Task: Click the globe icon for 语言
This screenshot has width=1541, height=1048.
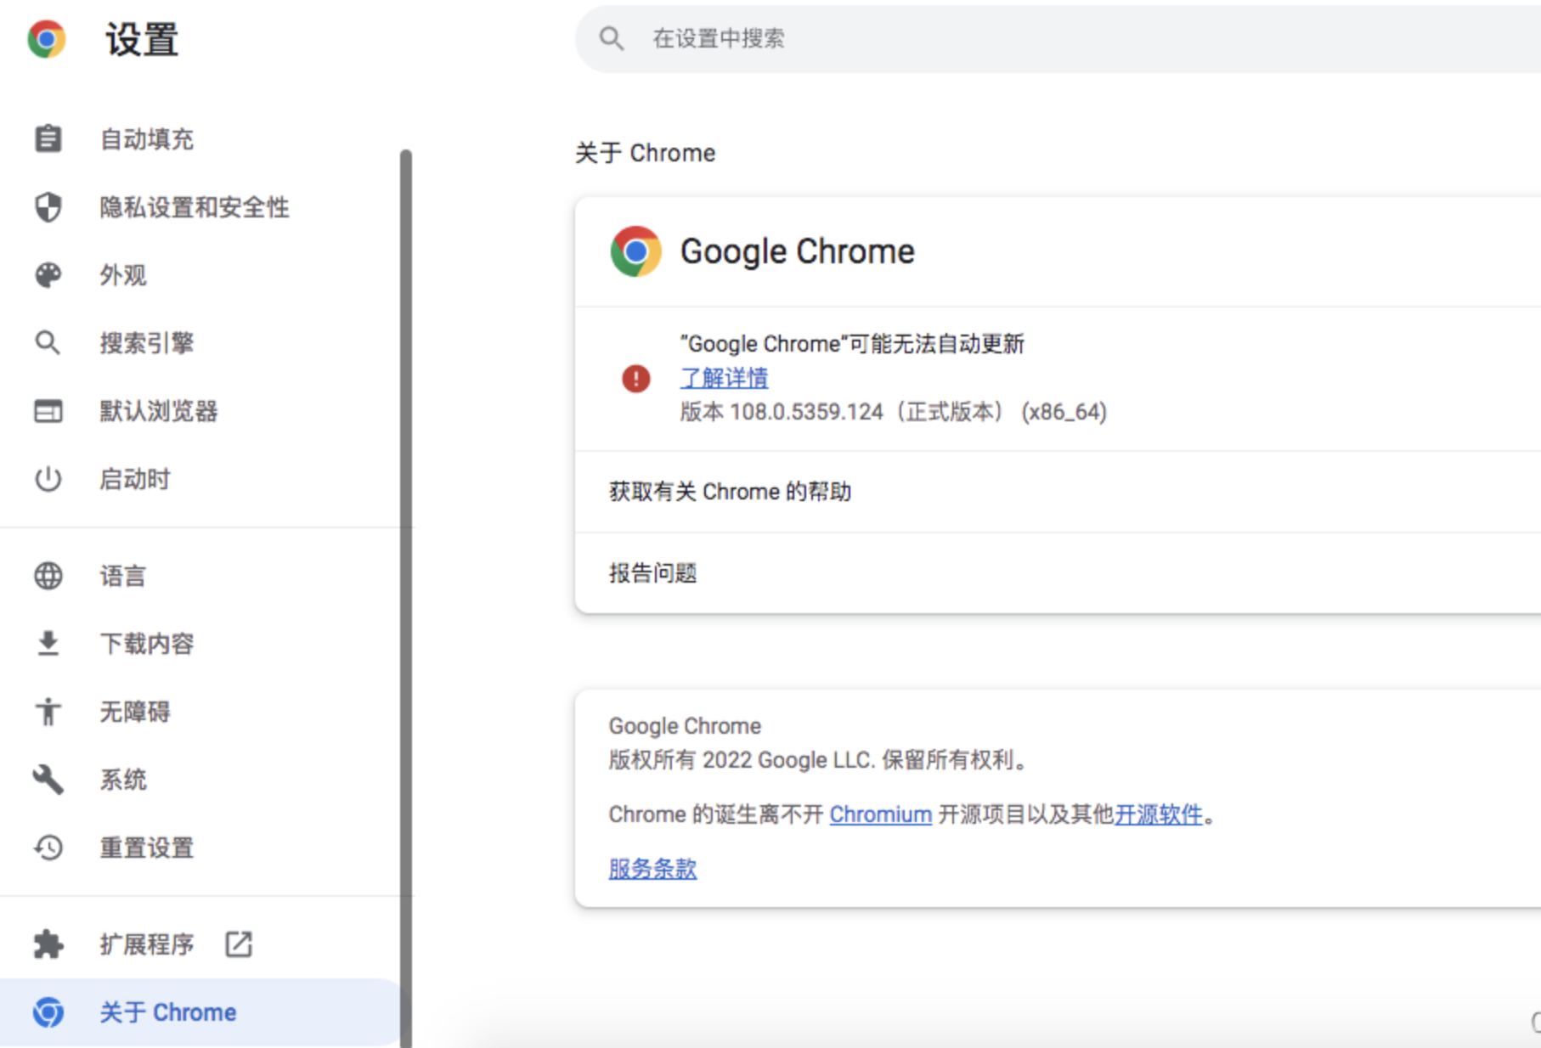Action: pyautogui.click(x=48, y=576)
